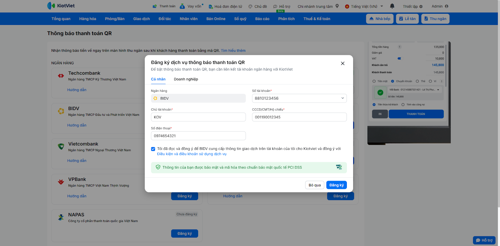Click the Đăng ký button in dialog
Viewport: 500px width, 246px height.
tap(336, 185)
